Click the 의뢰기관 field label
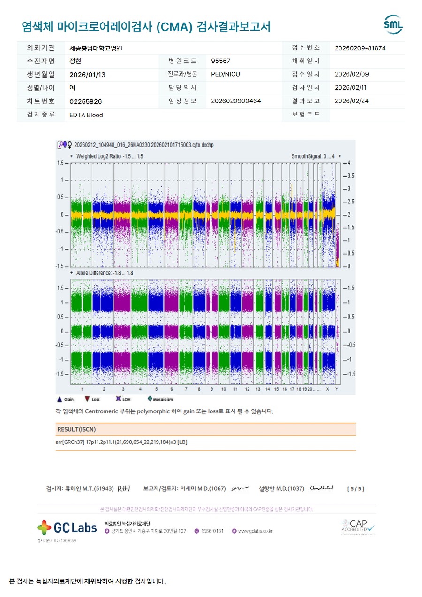 [x=41, y=48]
